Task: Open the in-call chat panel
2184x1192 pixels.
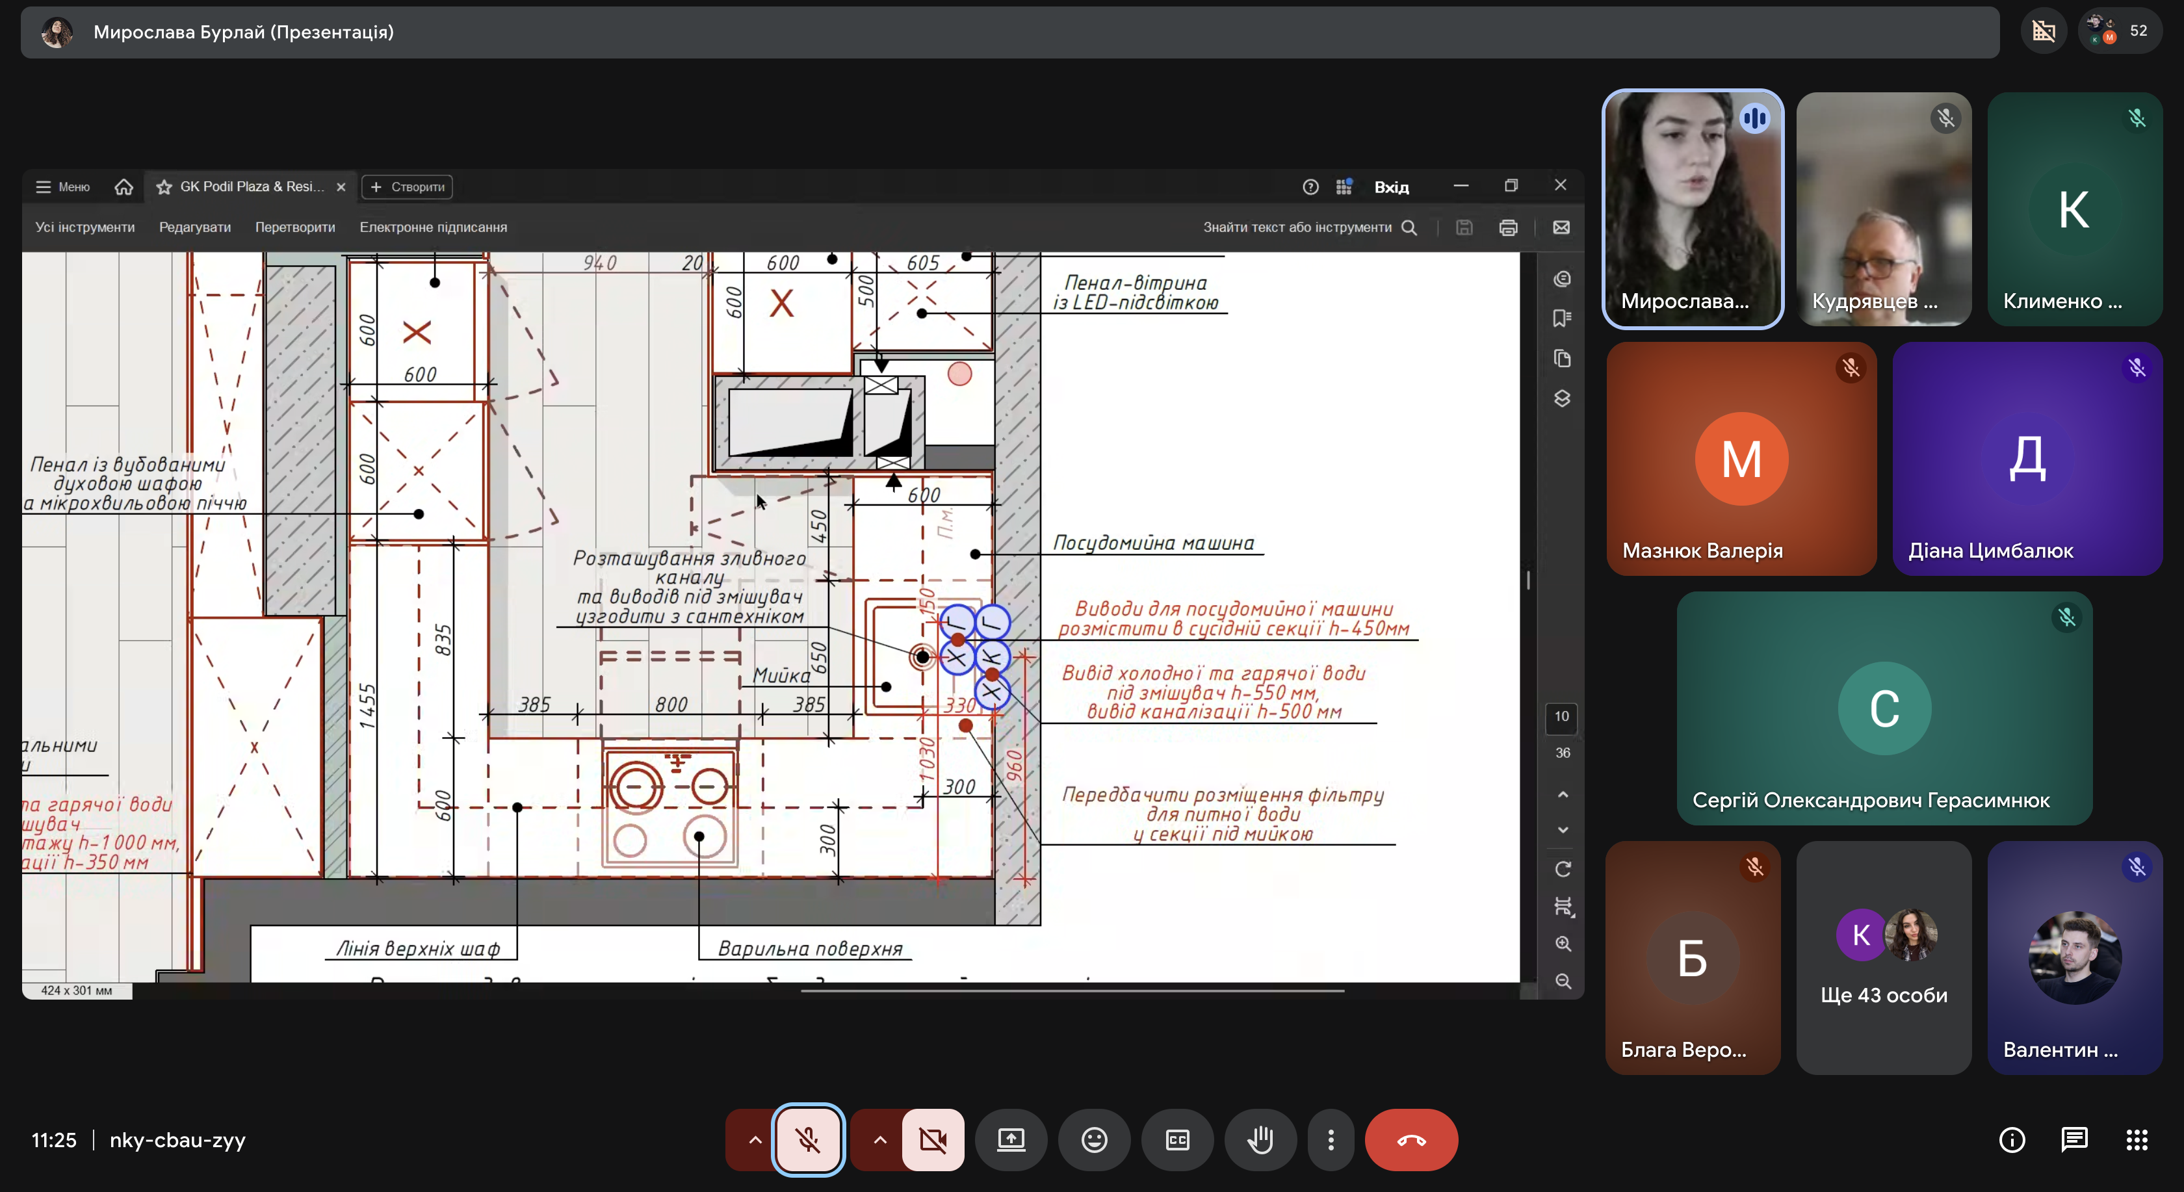Action: [x=2073, y=1139]
